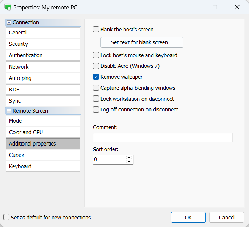Enable Disable Aero (Windows 7) checkbox
The image size is (249, 227).
coord(96,66)
